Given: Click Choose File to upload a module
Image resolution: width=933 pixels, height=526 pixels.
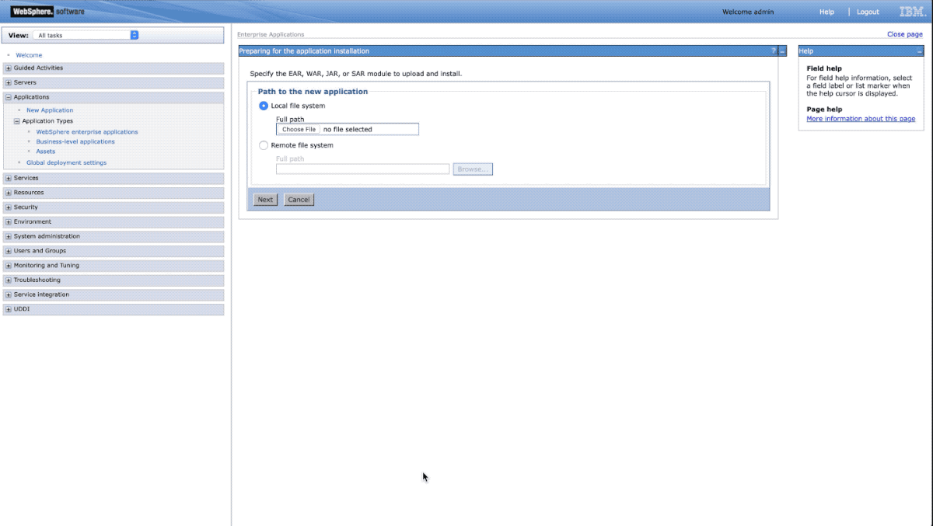Looking at the screenshot, I should [298, 128].
